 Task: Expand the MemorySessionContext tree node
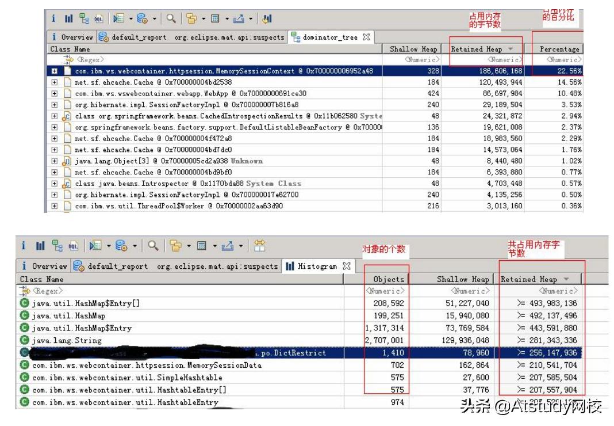tap(55, 71)
